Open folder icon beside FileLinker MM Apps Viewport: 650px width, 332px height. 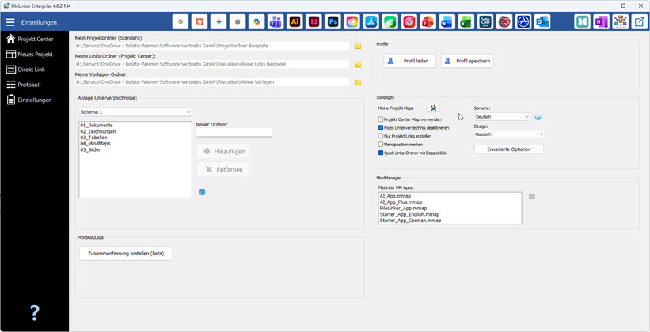(532, 197)
